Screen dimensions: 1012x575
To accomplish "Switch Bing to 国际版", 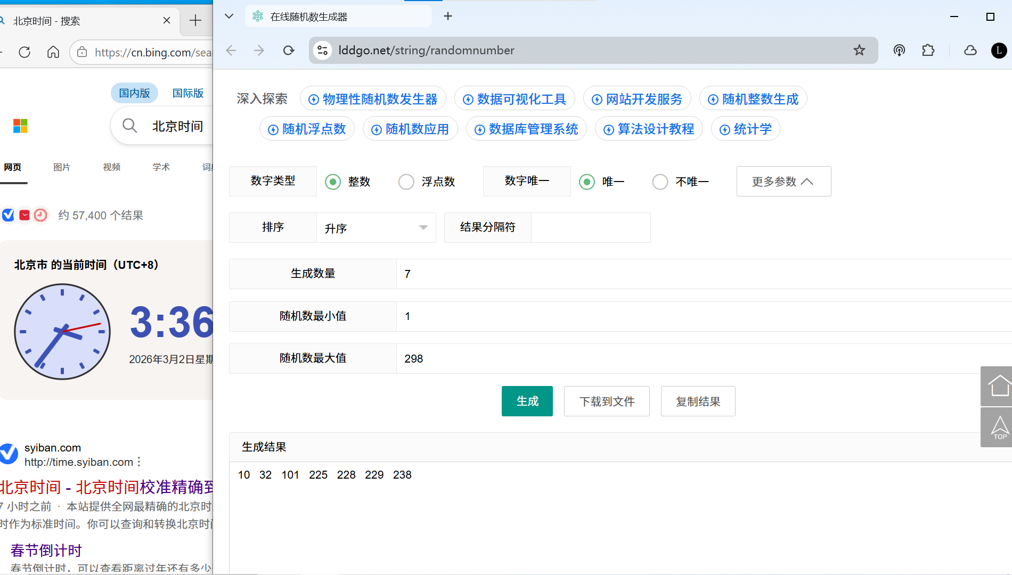I will point(188,93).
